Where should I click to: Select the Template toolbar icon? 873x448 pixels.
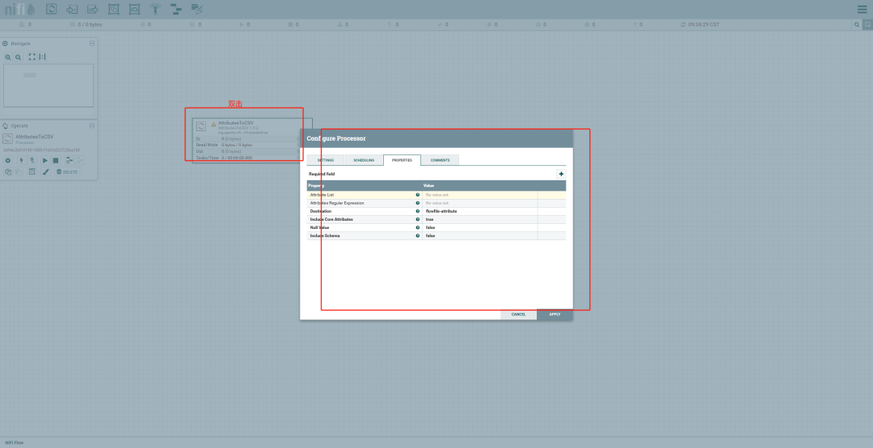click(176, 9)
